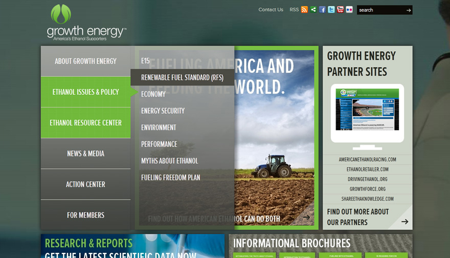Screen dimensions: 450x258
Task: Click the Growth Energy logo
Action: click(86, 23)
